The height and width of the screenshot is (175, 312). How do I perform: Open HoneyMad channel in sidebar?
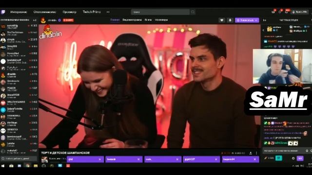pos(19,54)
